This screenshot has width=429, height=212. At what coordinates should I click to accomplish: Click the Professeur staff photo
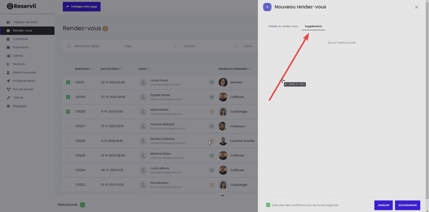point(223,126)
